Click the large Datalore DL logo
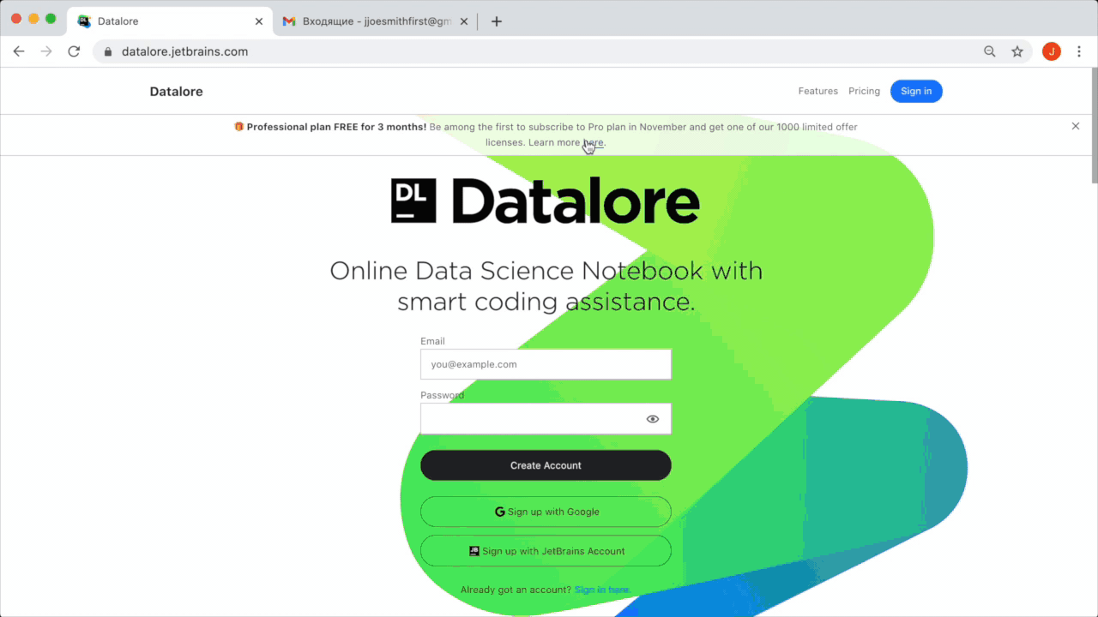1098x617 pixels. click(x=546, y=201)
